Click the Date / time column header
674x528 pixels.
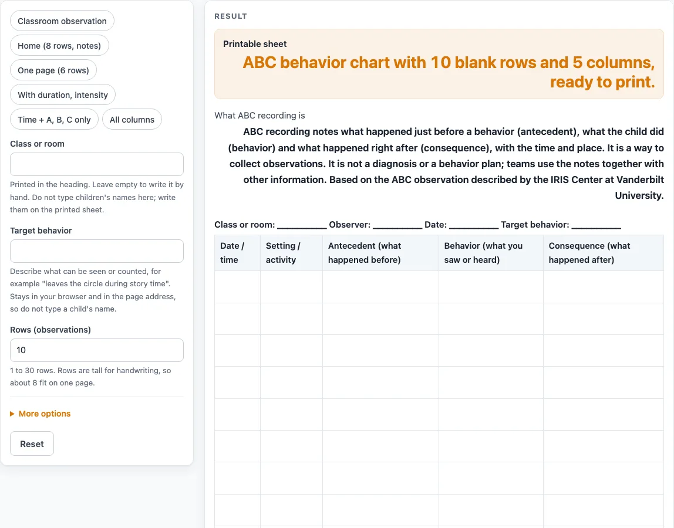tap(237, 253)
